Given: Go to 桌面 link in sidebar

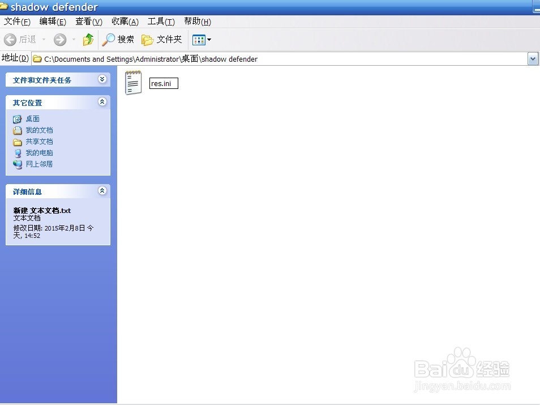Looking at the screenshot, I should coord(33,119).
